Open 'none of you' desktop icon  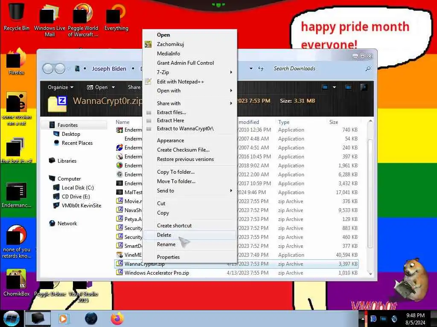pyautogui.click(x=17, y=242)
